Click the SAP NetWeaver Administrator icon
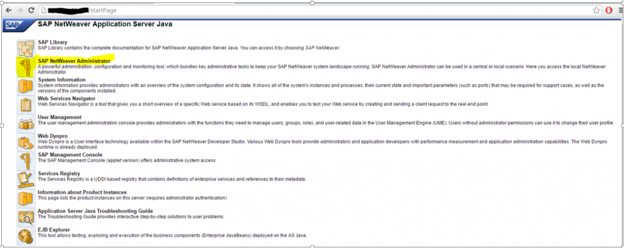This screenshot has width=624, height=248. click(x=26, y=67)
